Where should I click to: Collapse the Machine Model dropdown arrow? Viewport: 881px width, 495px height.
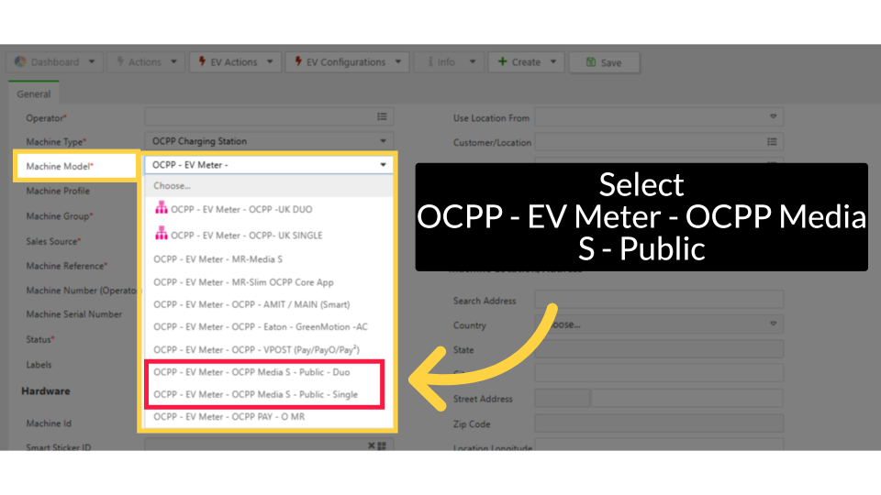(384, 165)
